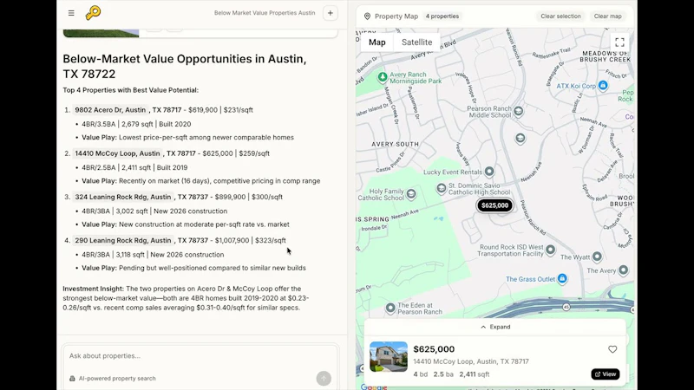Click school marker below Pearson Ranch Middle
The height and width of the screenshot is (390, 694).
point(520,139)
